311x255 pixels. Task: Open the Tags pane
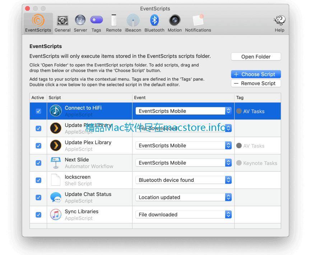96,23
